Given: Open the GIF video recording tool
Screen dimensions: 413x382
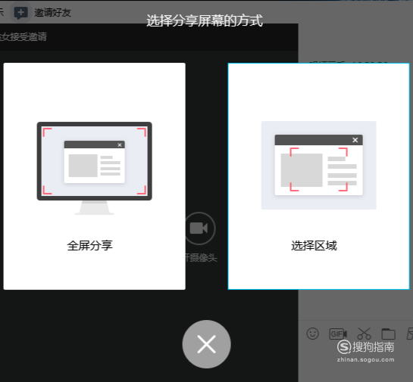Looking at the screenshot, I should [x=338, y=334].
